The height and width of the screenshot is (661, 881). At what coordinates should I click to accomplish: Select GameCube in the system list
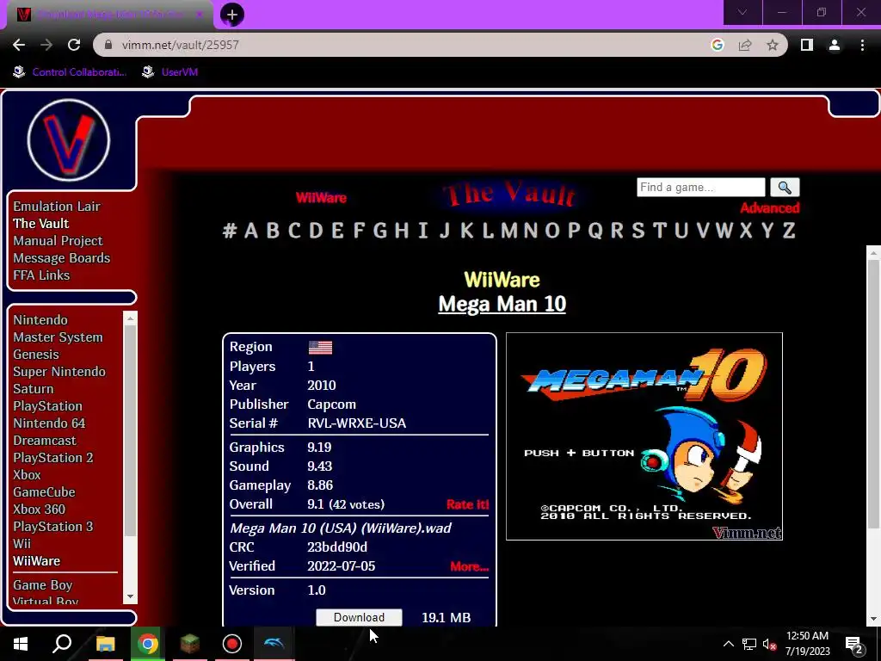coord(44,491)
